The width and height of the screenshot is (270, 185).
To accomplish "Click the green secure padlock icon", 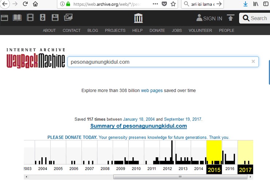I will (x=68, y=4).
